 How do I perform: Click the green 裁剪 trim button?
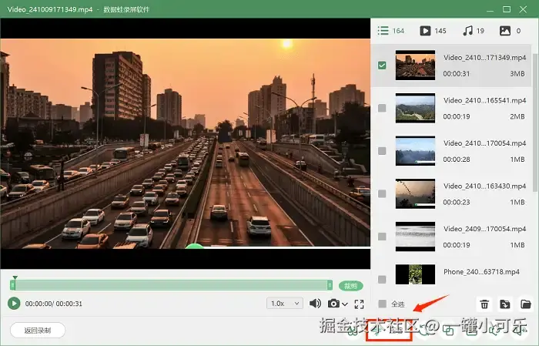click(351, 286)
